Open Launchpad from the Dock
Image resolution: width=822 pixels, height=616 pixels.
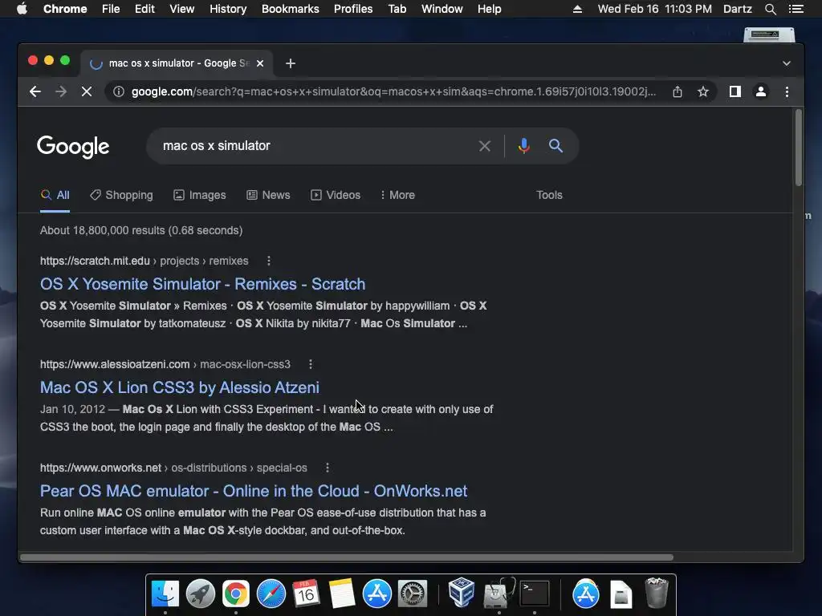coord(200,594)
